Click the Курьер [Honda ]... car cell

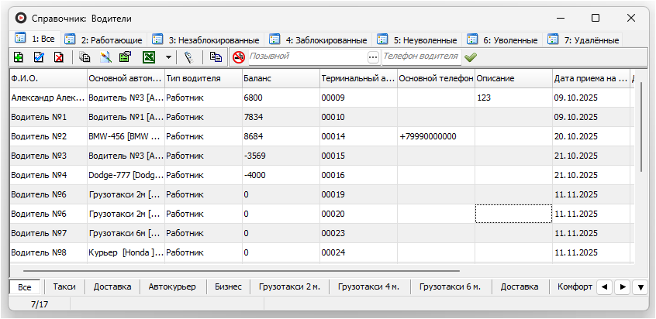click(126, 252)
